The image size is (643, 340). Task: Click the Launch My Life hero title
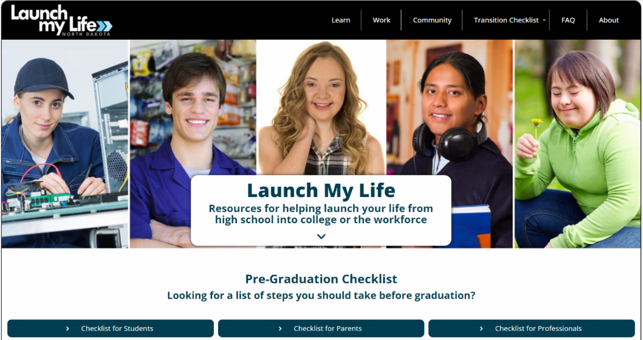(321, 190)
